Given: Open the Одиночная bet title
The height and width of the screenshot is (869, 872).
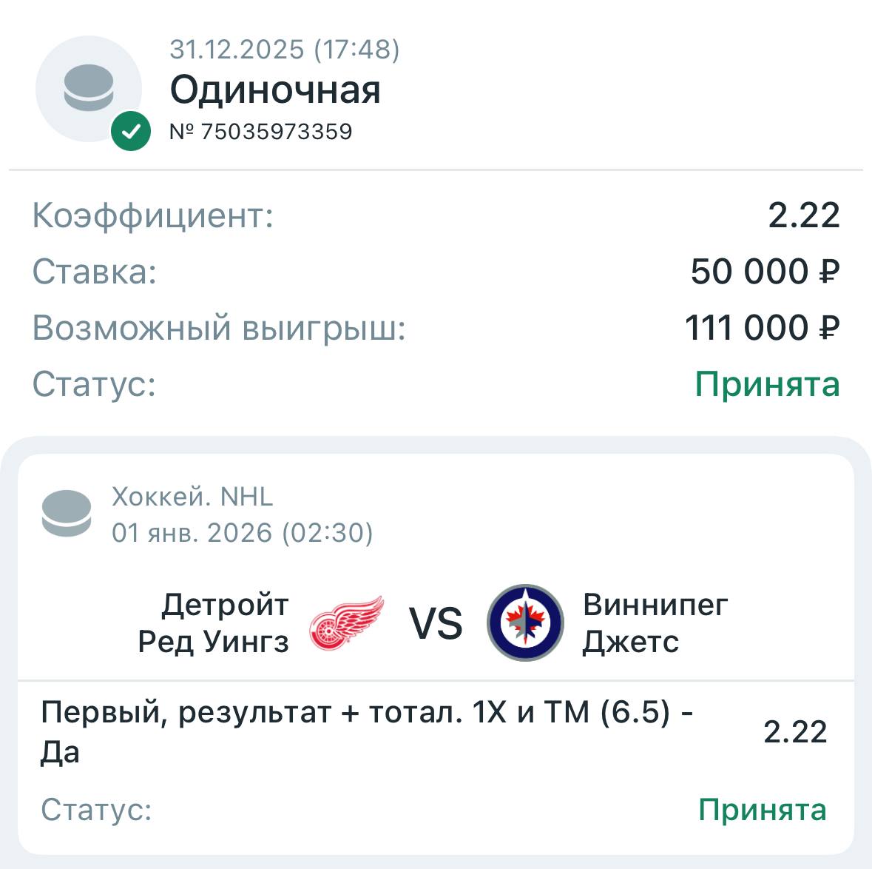Looking at the screenshot, I should (275, 90).
